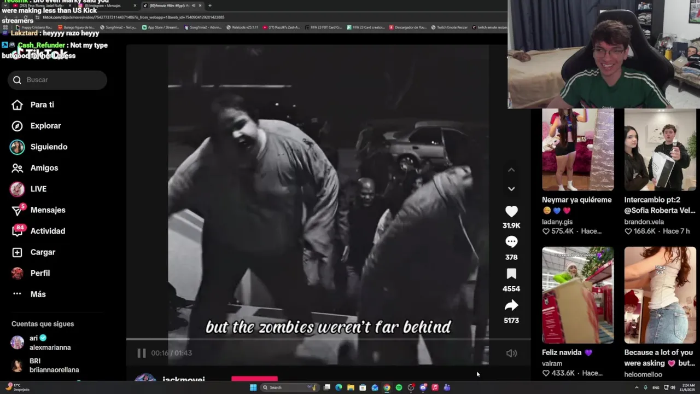Close the Instagram browser tab
The height and width of the screenshot is (394, 700).
pos(135,5)
